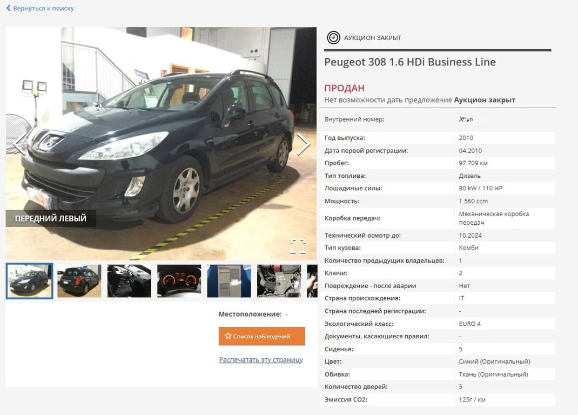
Task: Open the engine bay thumbnail
Action: pos(279,281)
